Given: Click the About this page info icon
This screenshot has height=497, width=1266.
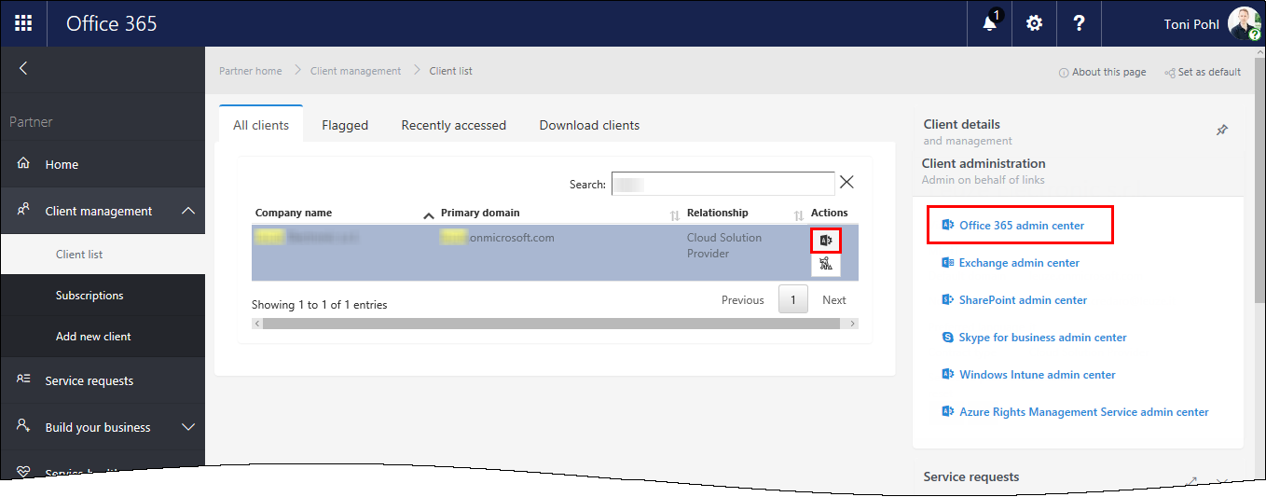Looking at the screenshot, I should coord(1064,73).
